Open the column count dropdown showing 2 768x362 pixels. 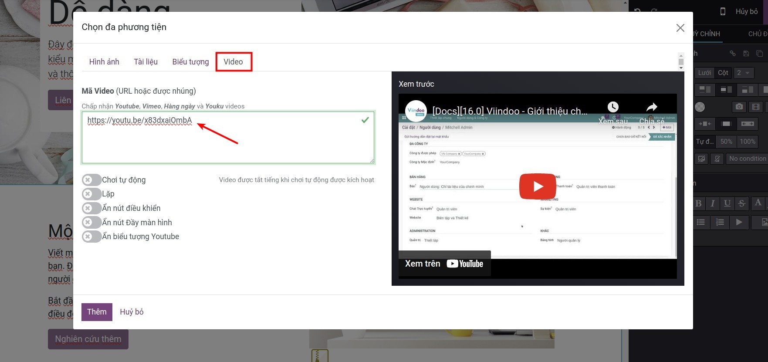(744, 73)
